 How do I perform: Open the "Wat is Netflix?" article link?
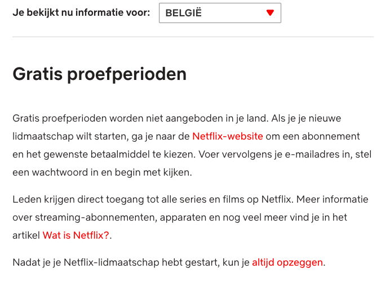pyautogui.click(x=76, y=235)
